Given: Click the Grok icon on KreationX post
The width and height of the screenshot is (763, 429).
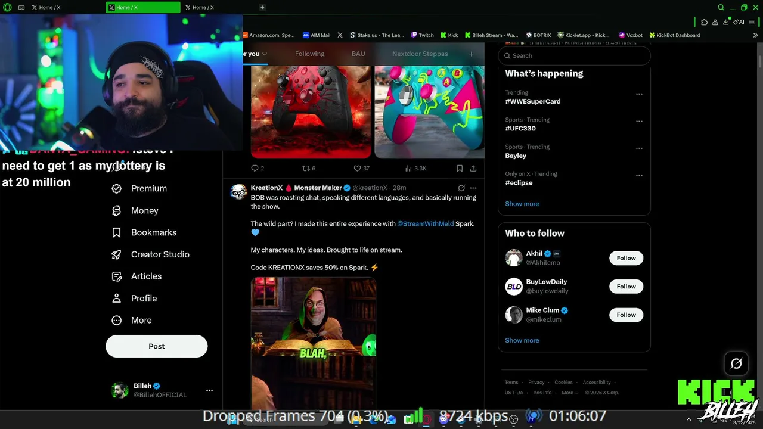Looking at the screenshot, I should coord(461,188).
